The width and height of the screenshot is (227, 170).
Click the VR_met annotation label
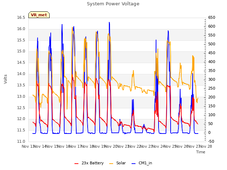coord(39,15)
